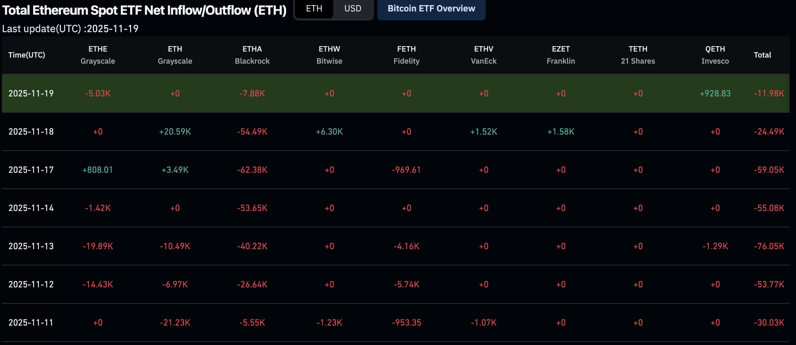Select the ETH unit toggle option
Viewport: 796px width, 345px height.
[314, 9]
